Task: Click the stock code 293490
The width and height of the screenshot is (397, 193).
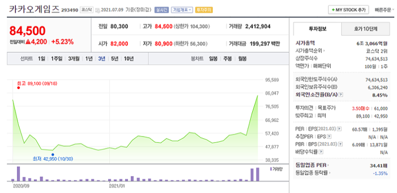Action: point(70,10)
